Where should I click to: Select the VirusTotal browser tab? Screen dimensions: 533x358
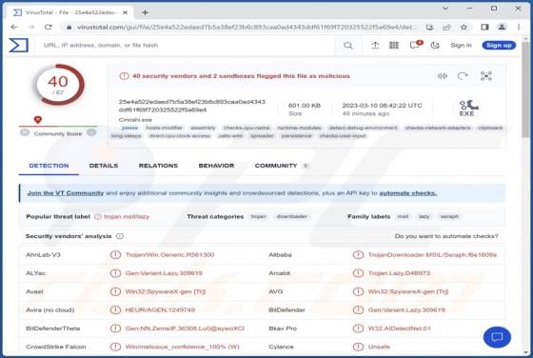[x=69, y=12]
